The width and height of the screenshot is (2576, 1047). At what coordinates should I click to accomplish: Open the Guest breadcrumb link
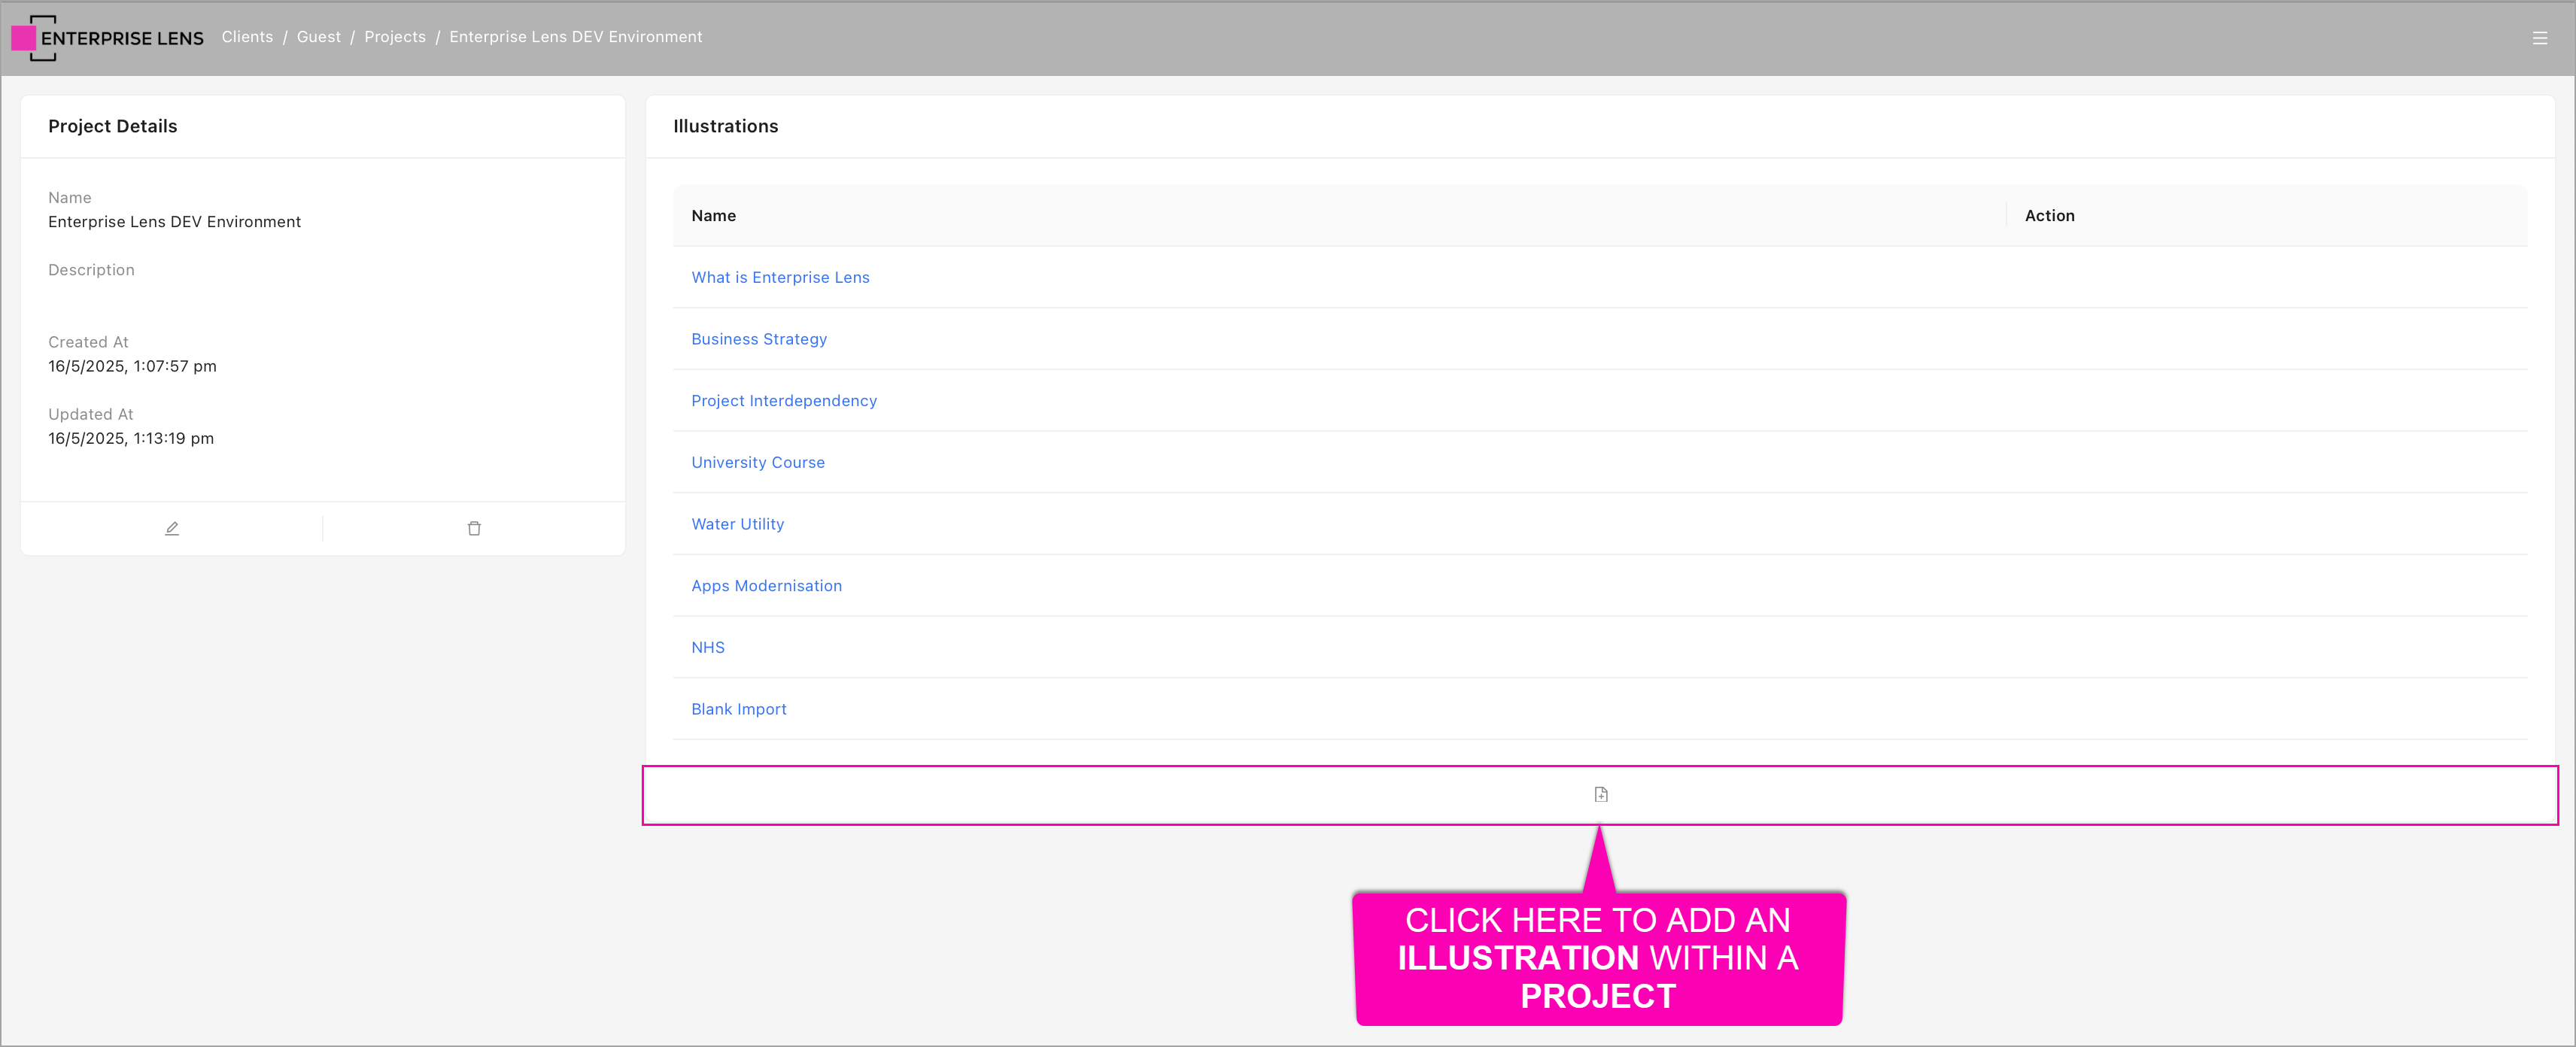[x=318, y=36]
